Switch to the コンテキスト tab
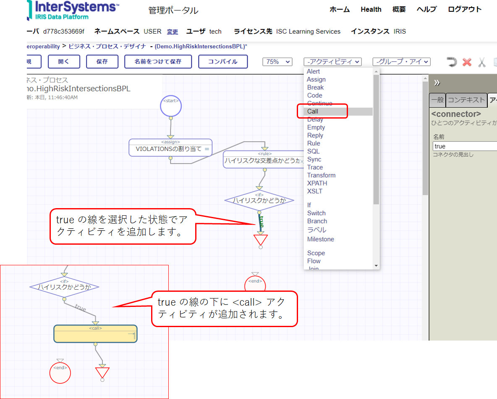This screenshot has height=399, width=497. click(x=466, y=100)
